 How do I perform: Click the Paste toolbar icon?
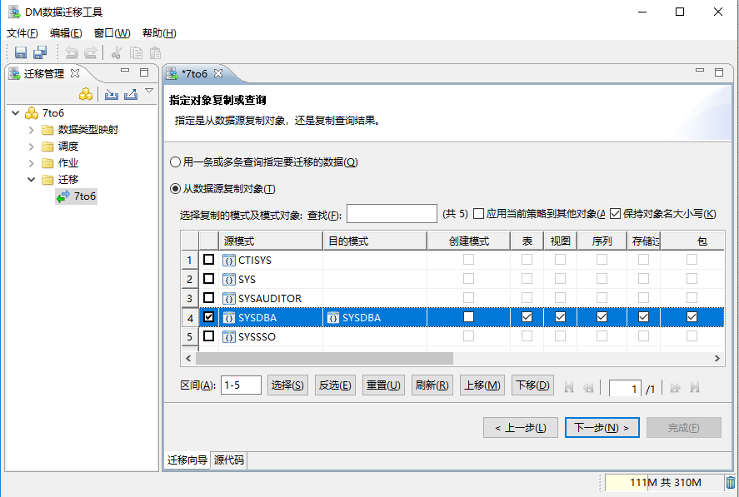(x=155, y=52)
